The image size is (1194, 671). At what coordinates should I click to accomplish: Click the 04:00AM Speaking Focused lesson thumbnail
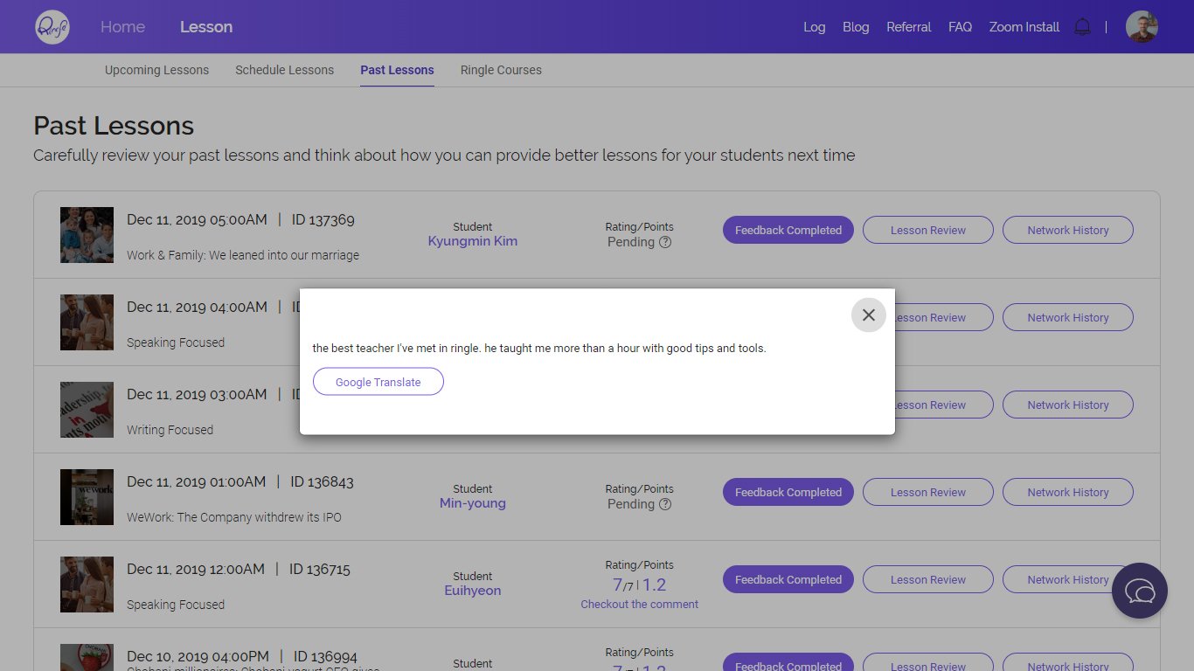point(87,322)
